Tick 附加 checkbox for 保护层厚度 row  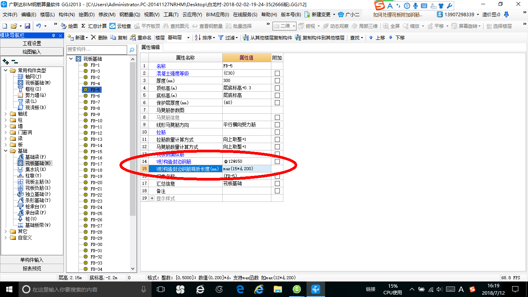click(277, 102)
